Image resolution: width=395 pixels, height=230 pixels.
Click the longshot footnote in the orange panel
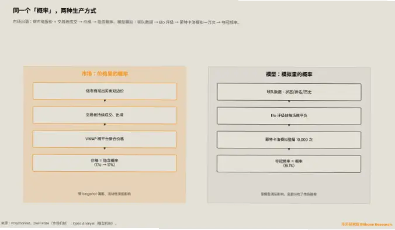104,193
